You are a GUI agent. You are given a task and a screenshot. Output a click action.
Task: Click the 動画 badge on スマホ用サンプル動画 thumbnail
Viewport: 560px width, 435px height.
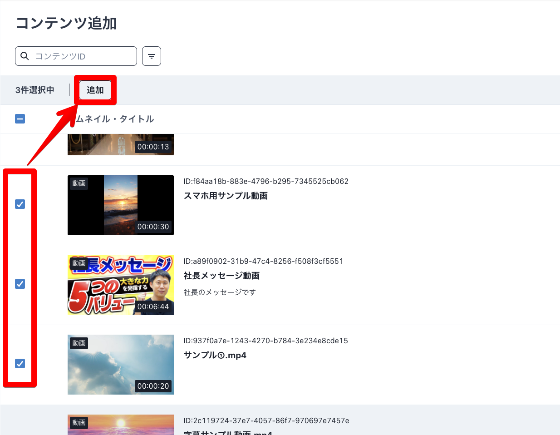coord(79,184)
